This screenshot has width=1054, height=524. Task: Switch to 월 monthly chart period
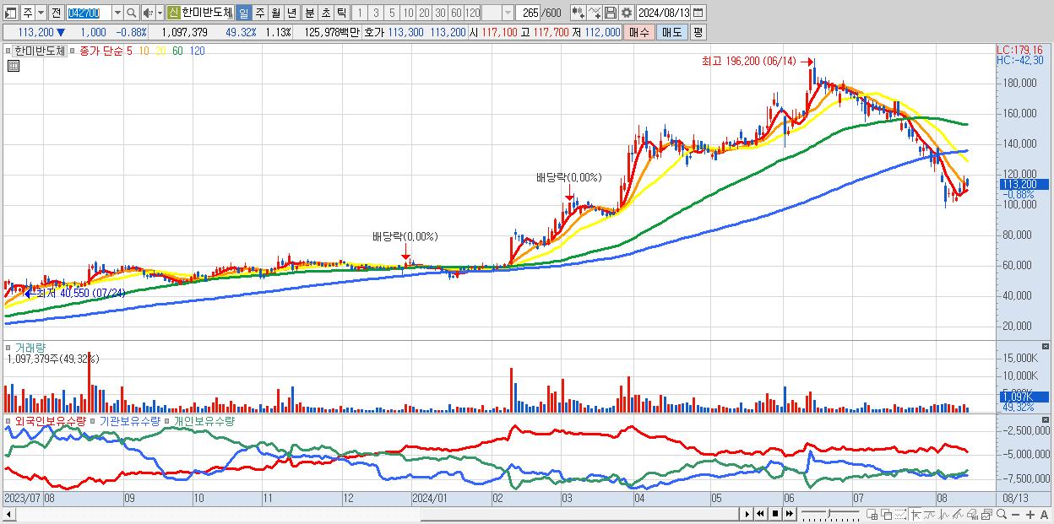[275, 13]
